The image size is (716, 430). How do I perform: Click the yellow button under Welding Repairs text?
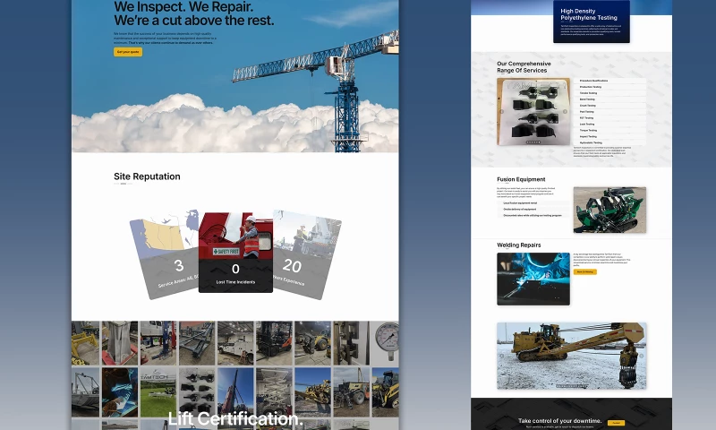click(585, 272)
